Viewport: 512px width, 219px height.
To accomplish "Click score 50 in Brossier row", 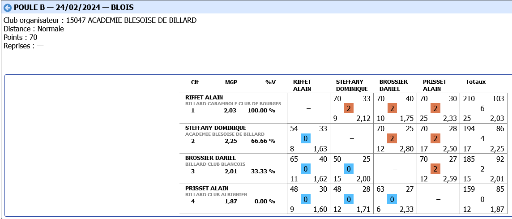I will point(337,159).
